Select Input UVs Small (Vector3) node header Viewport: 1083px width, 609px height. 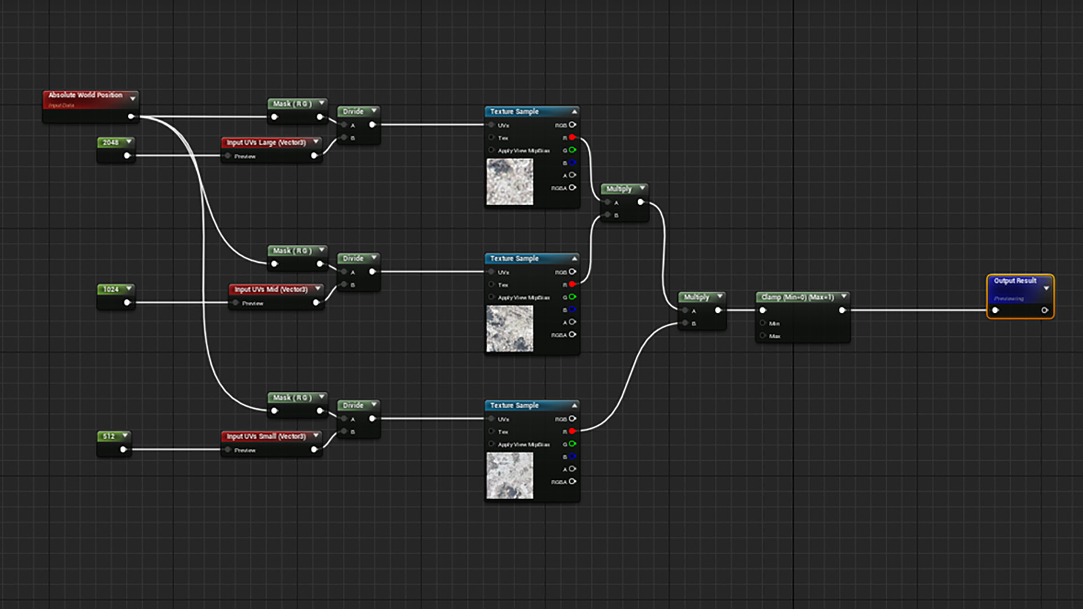266,436
